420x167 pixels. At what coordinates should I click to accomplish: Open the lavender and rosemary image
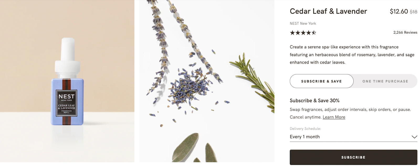tap(207, 81)
